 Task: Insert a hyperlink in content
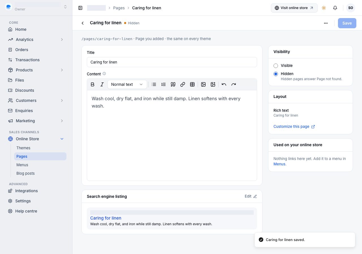click(183, 84)
